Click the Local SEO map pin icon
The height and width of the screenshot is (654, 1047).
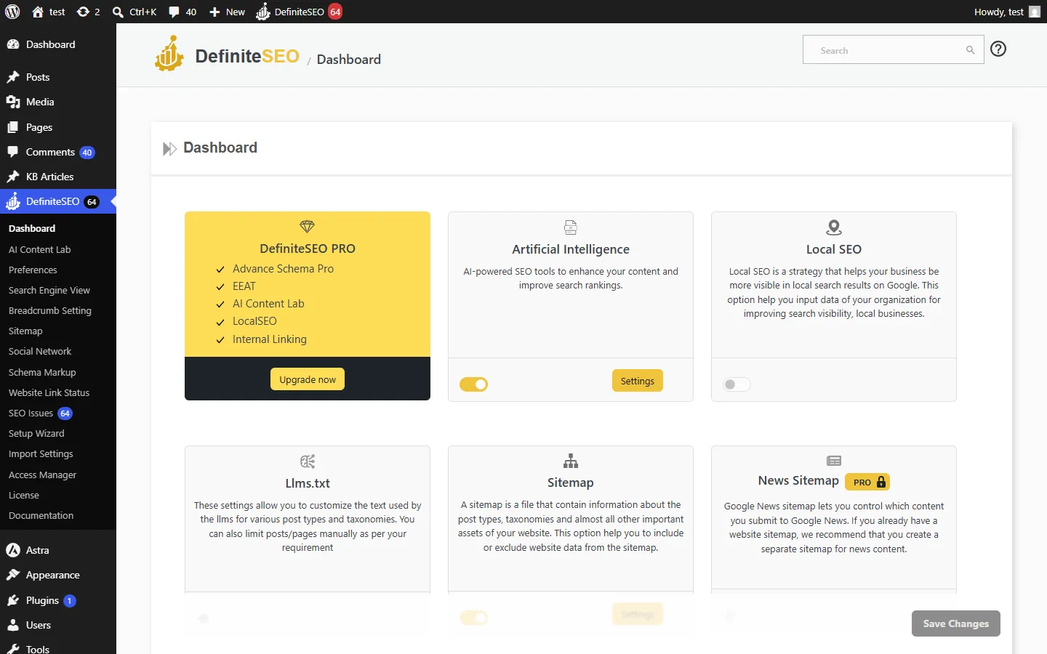coord(834,227)
